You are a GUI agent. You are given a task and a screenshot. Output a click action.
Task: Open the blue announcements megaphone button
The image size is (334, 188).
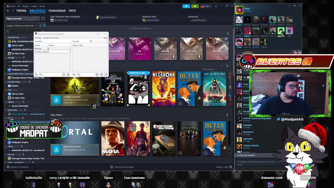coord(186,6)
